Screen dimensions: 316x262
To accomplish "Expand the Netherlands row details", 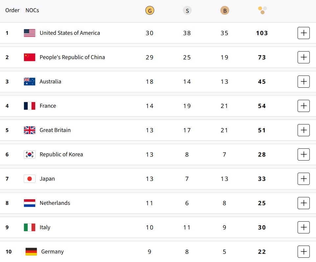I will 304,203.
